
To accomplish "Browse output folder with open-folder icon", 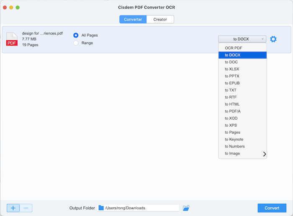I will click(186, 208).
